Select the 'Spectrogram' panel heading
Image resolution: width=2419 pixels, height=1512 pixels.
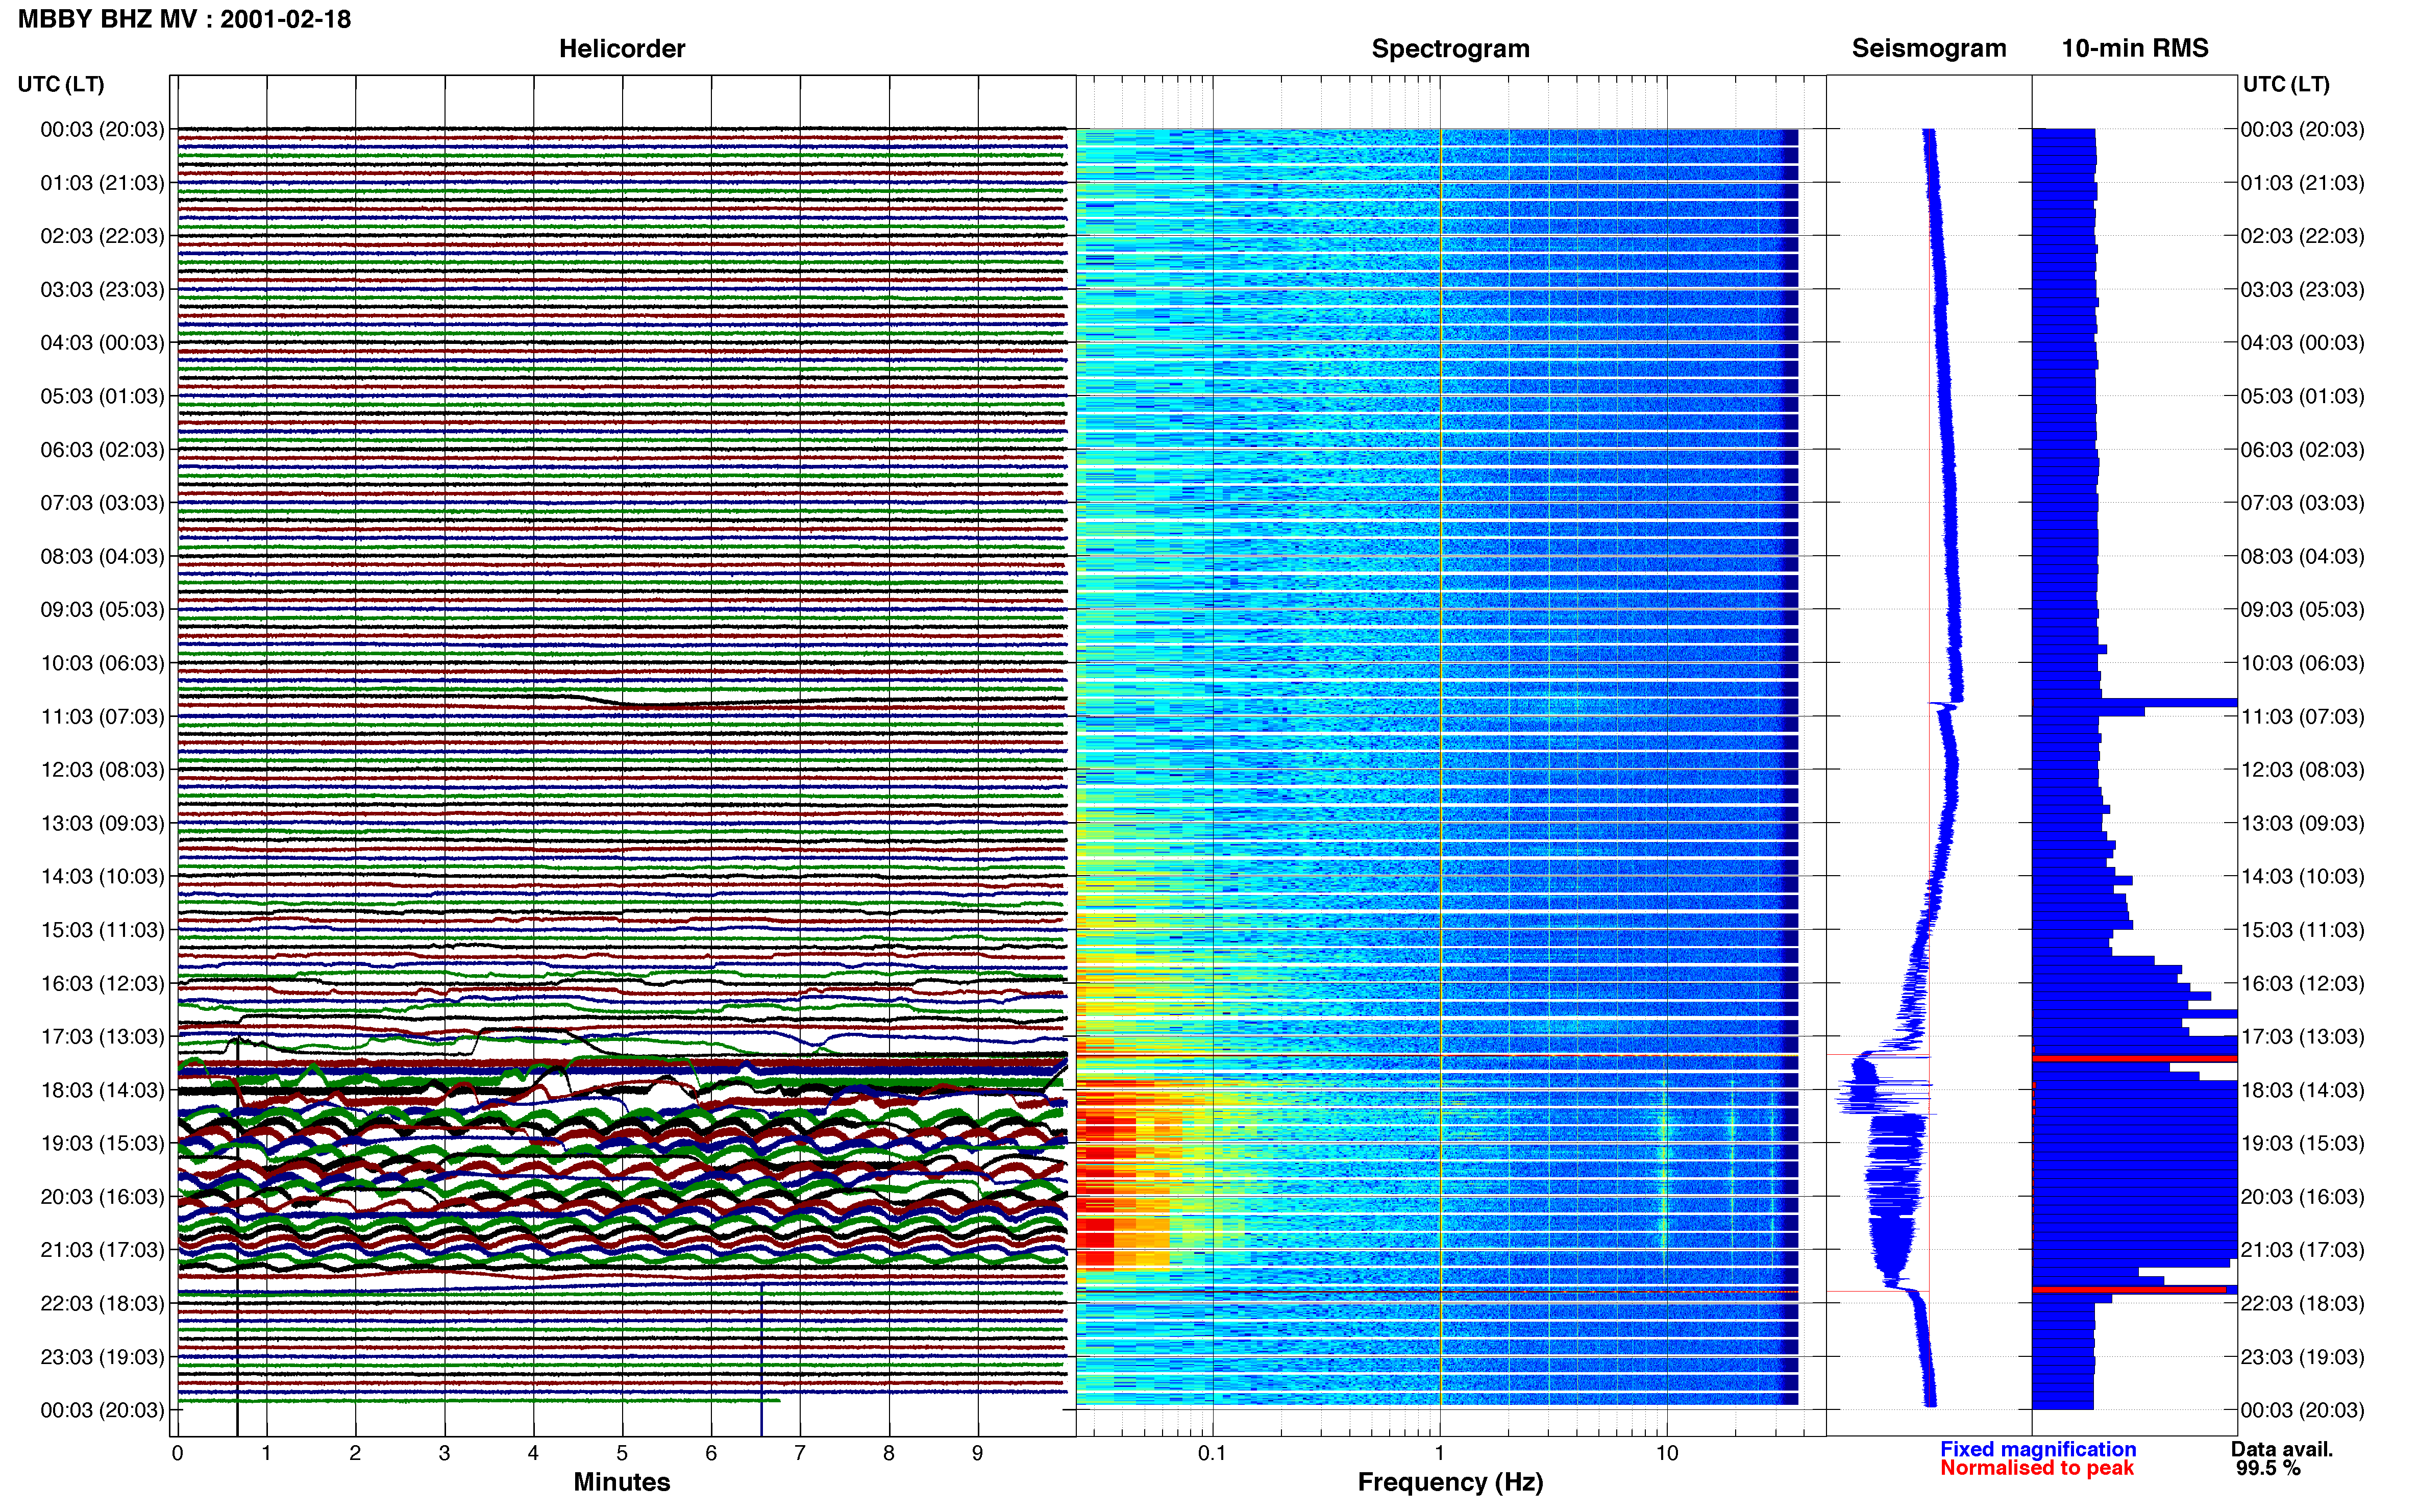1450,49
